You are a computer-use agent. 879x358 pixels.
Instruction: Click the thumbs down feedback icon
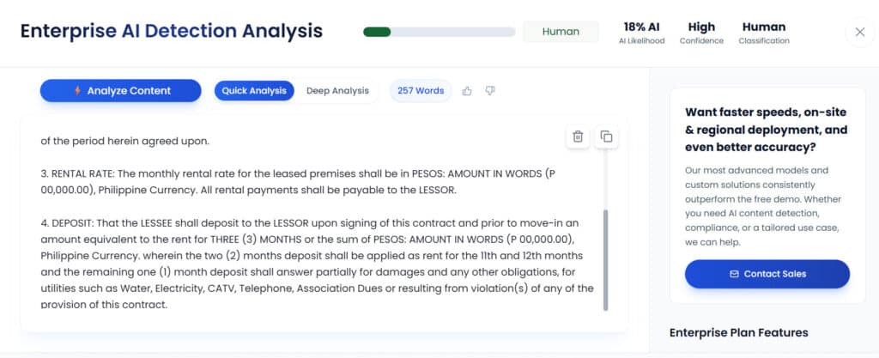point(490,91)
